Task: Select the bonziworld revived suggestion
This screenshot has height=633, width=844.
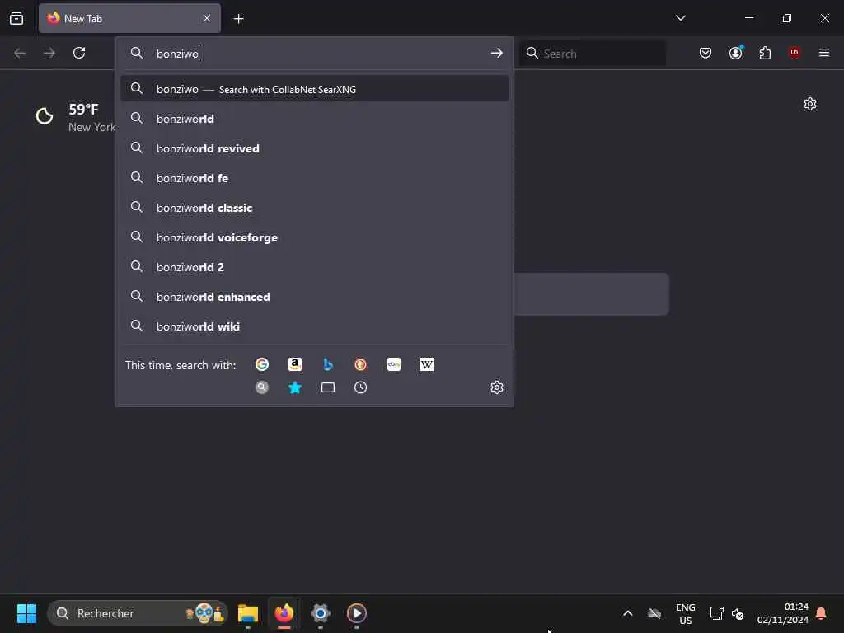Action: point(314,148)
